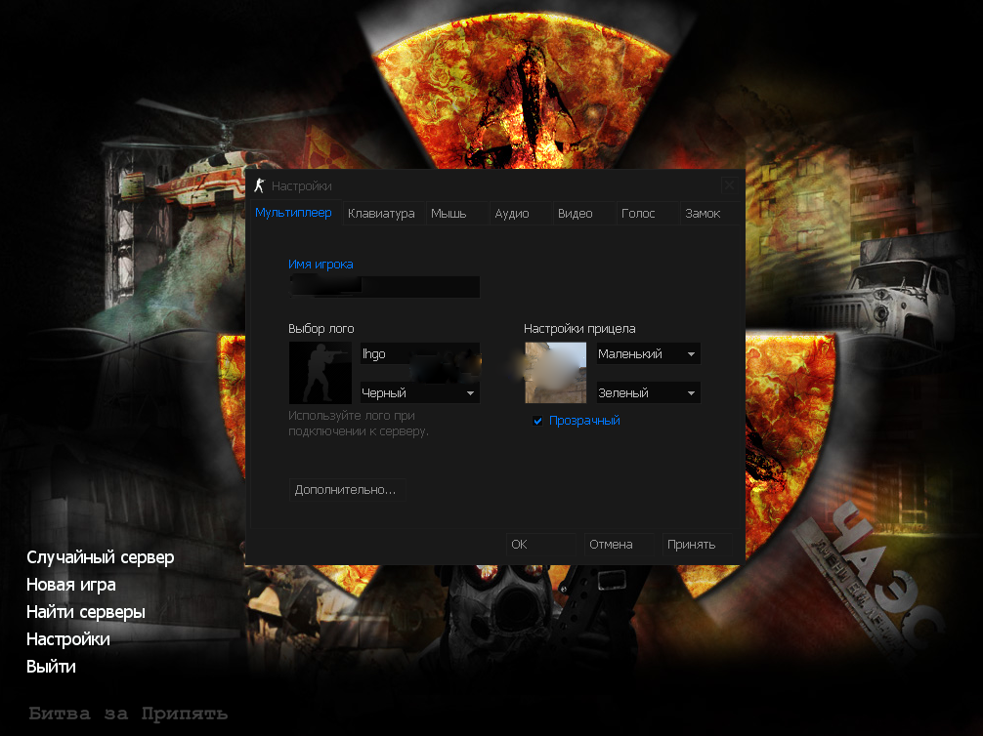Open the logo selection dropdown
This screenshot has width=983, height=736.
(420, 354)
